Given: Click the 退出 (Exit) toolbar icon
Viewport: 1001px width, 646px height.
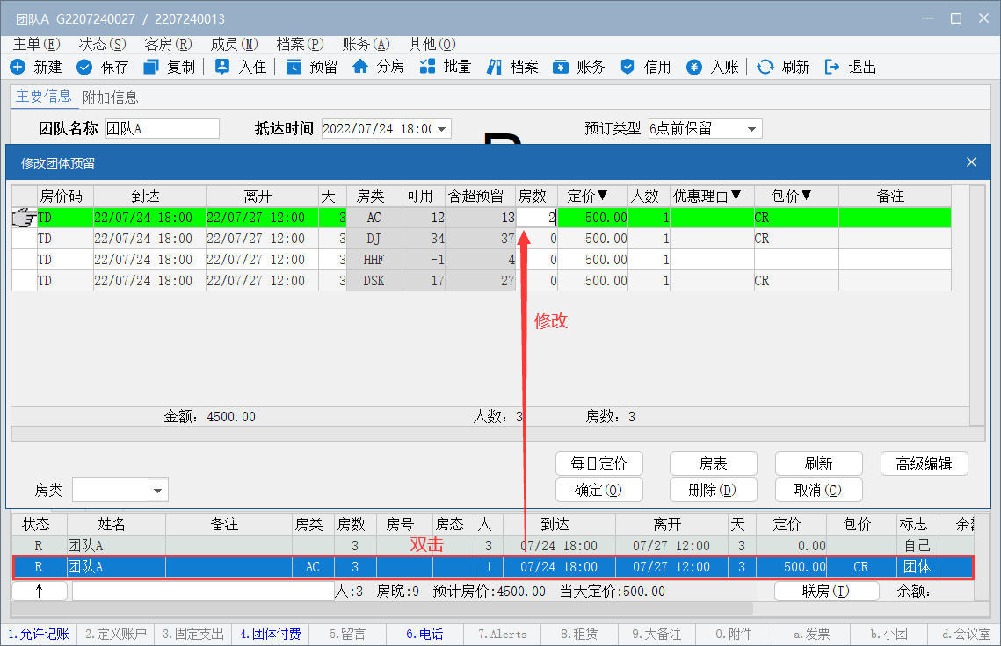Looking at the screenshot, I should point(832,67).
